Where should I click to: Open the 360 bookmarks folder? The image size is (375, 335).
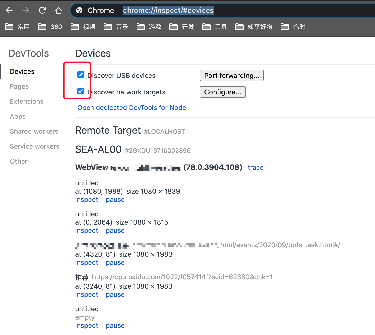50,27
